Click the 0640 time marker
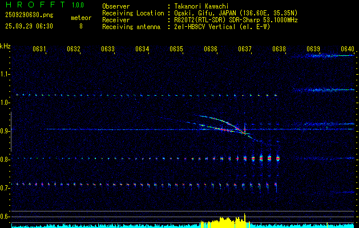Image resolution: width=359 pixels, height=228 pixels. coord(348,49)
